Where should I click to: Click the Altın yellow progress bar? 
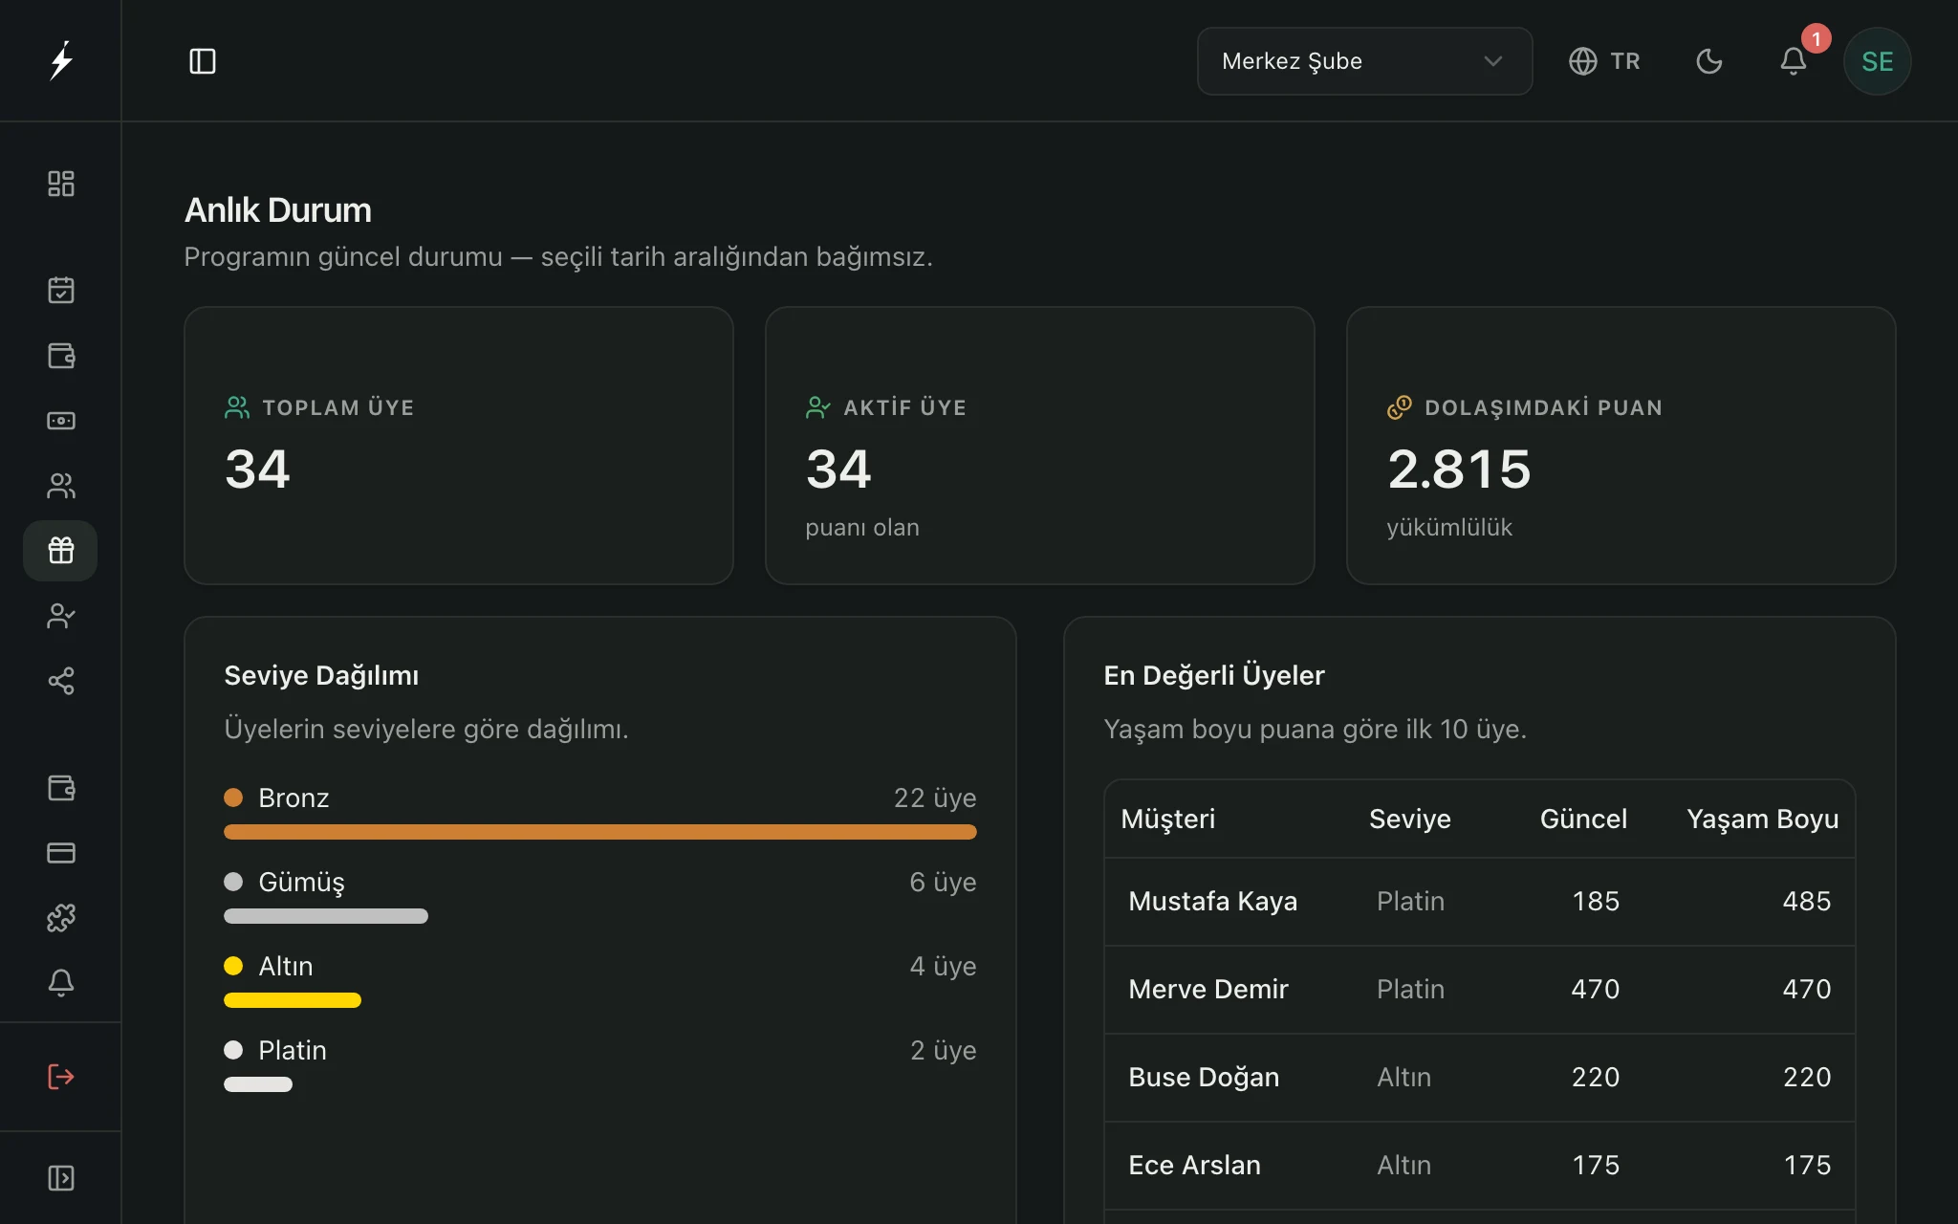[293, 1000]
